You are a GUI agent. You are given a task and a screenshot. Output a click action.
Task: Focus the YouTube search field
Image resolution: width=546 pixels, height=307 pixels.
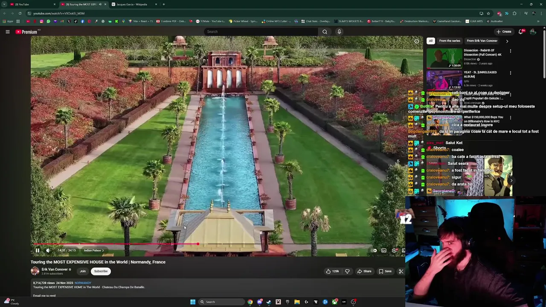click(261, 32)
